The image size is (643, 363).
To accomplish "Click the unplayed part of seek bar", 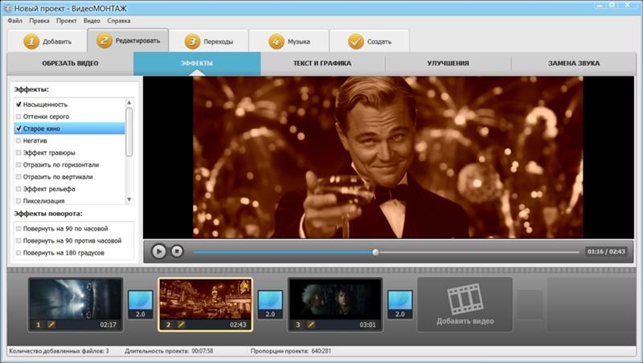I will [x=479, y=252].
